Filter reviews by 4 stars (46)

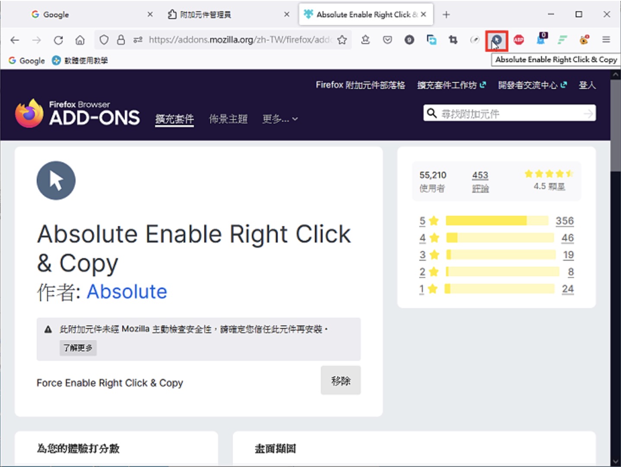pyautogui.click(x=567, y=238)
